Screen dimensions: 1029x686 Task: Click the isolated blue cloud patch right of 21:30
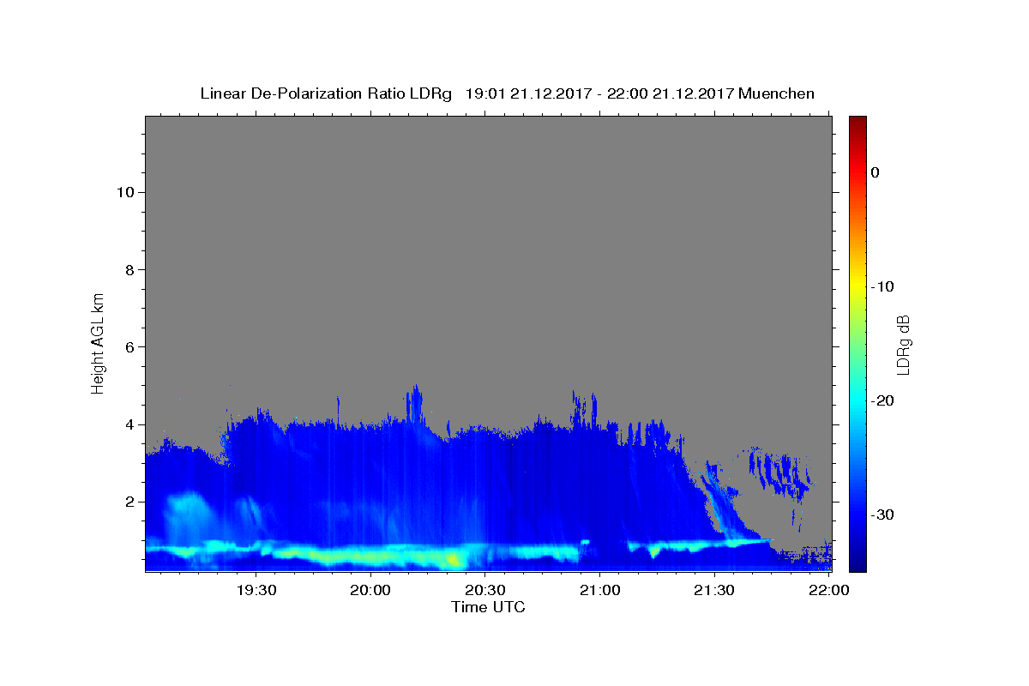(780, 472)
